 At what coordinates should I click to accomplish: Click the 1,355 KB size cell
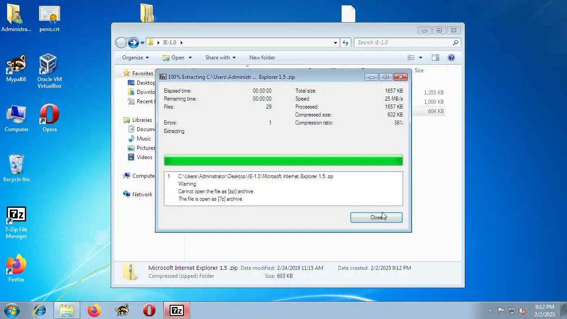pos(434,93)
